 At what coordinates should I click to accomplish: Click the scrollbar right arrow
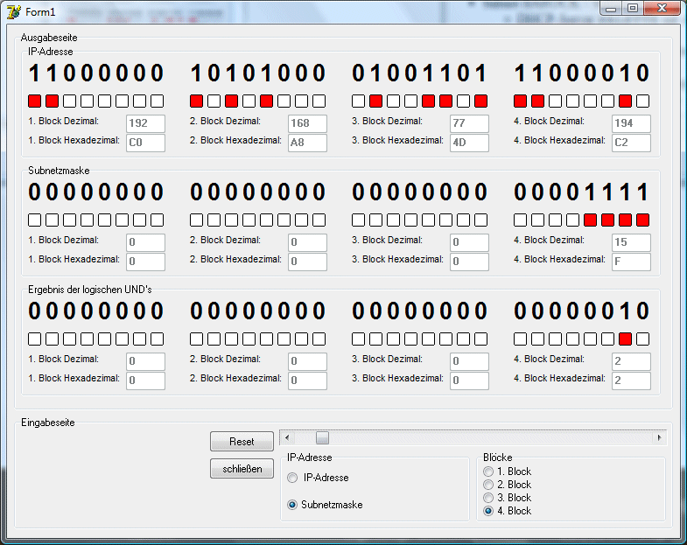coord(659,437)
